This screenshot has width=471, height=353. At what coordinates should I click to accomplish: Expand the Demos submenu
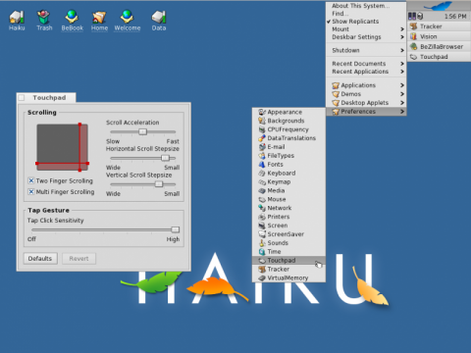366,94
